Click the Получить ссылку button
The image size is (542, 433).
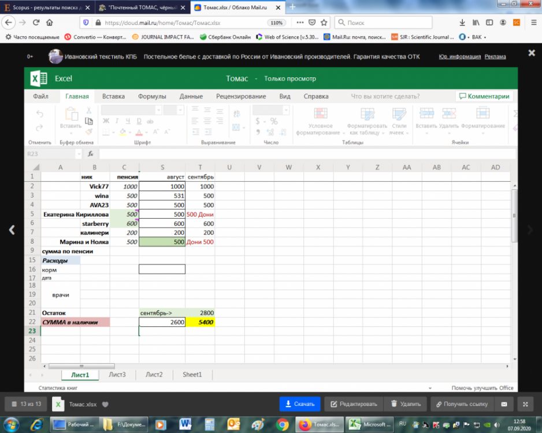pos(462,404)
